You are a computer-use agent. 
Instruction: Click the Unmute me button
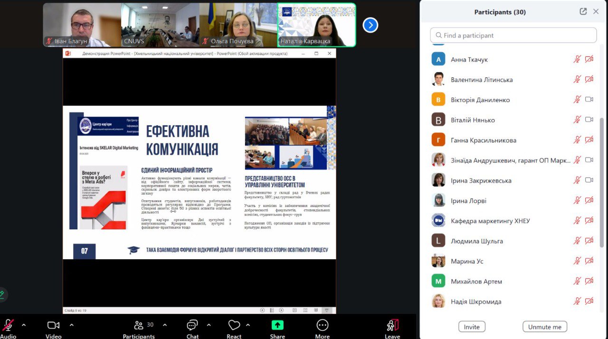[544, 327]
